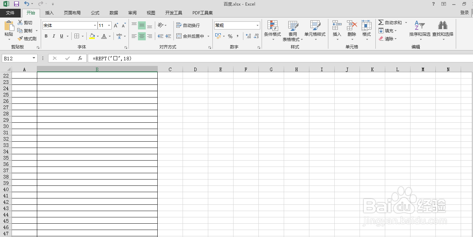This screenshot has width=473, height=237.
Task: Click the Increase Decimal icon
Action: (248, 36)
